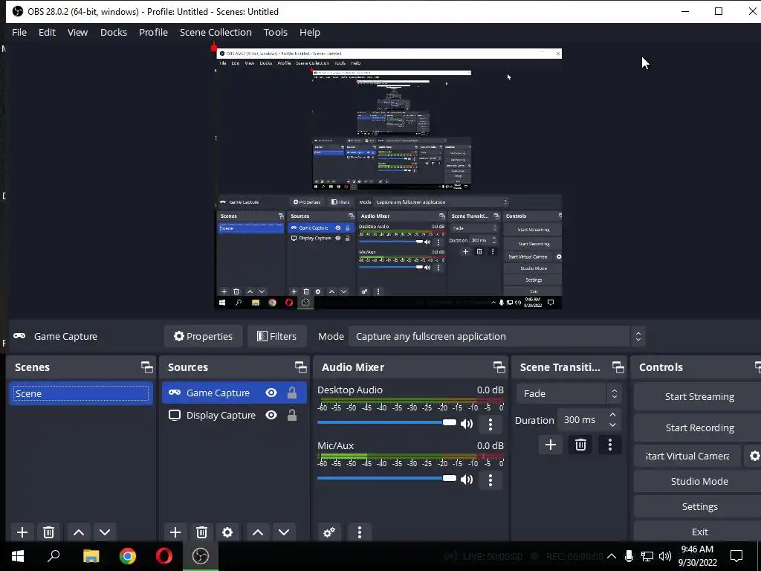Select Game Capture source row

click(234, 393)
